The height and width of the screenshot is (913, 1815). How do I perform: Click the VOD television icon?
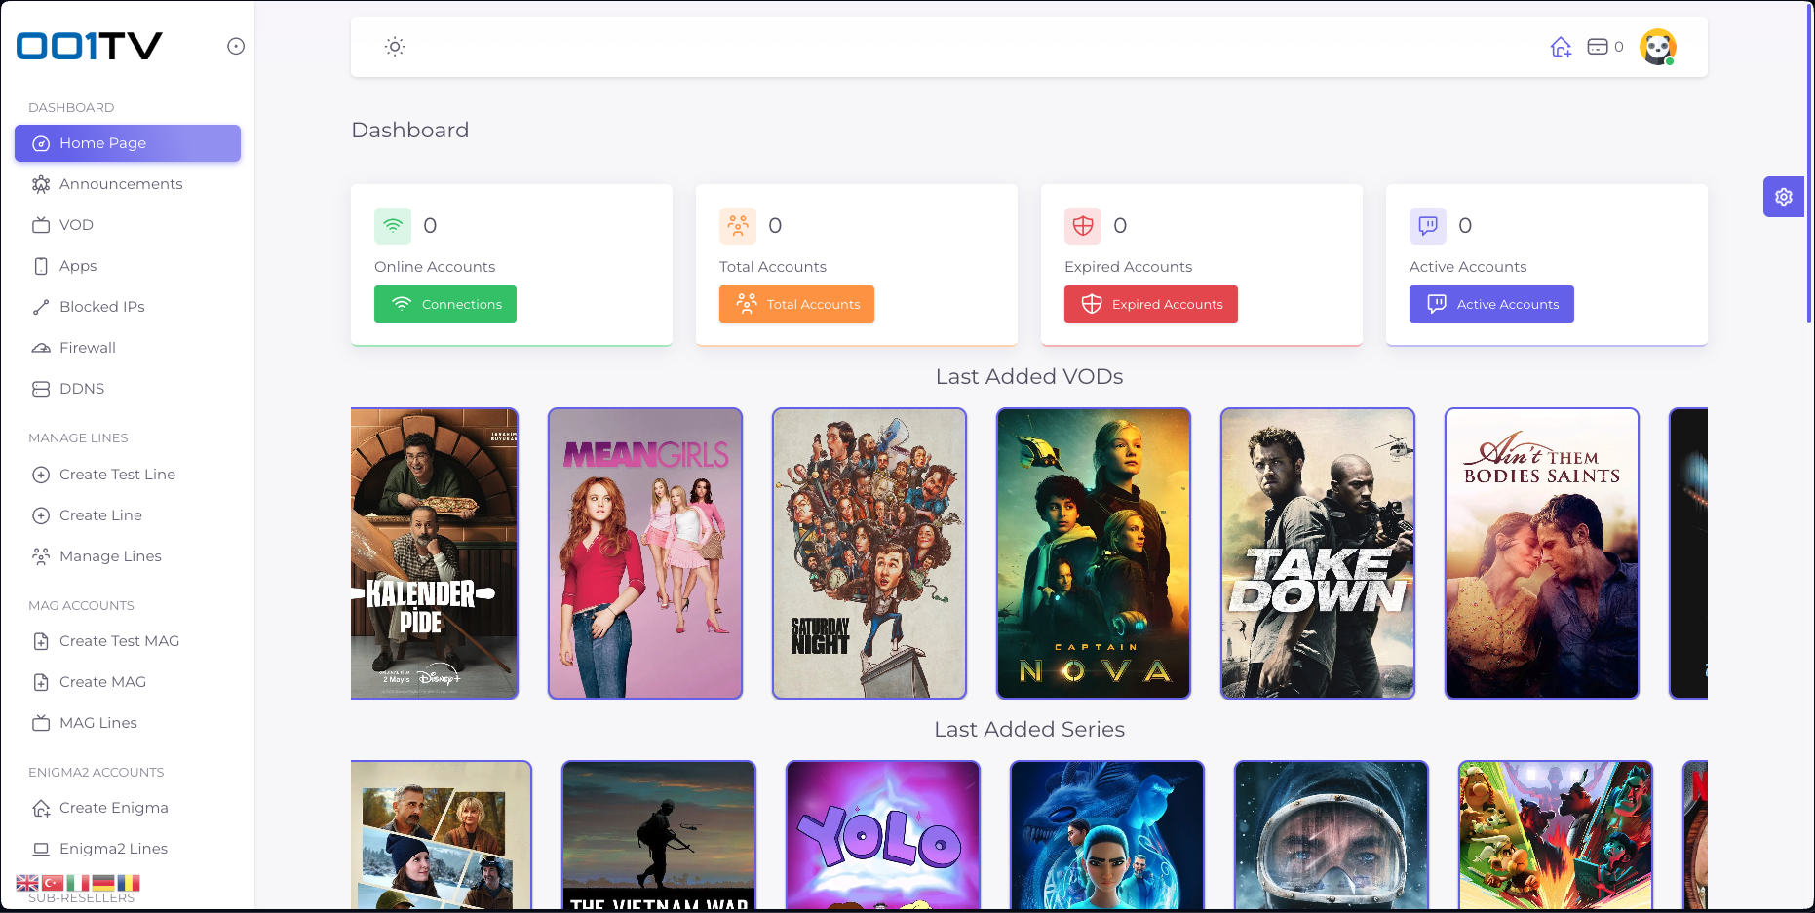coord(41,225)
